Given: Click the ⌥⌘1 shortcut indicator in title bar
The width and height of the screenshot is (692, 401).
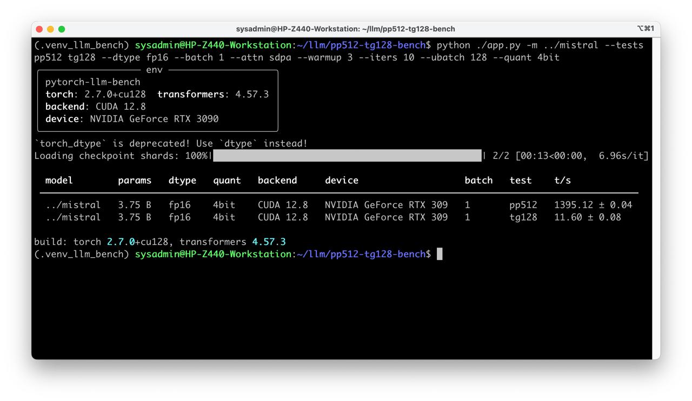Looking at the screenshot, I should [x=646, y=29].
